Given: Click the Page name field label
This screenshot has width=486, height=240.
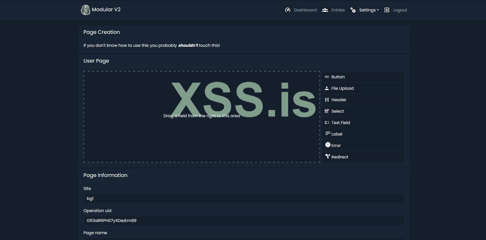Looking at the screenshot, I should (x=95, y=233).
